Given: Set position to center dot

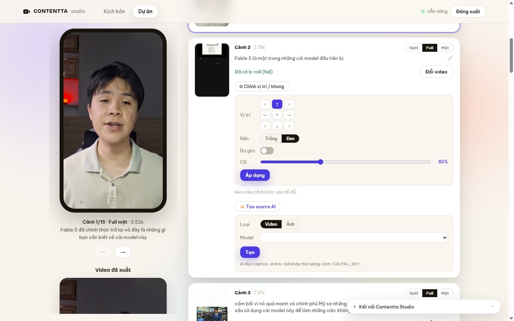Looking at the screenshot, I should (277, 115).
